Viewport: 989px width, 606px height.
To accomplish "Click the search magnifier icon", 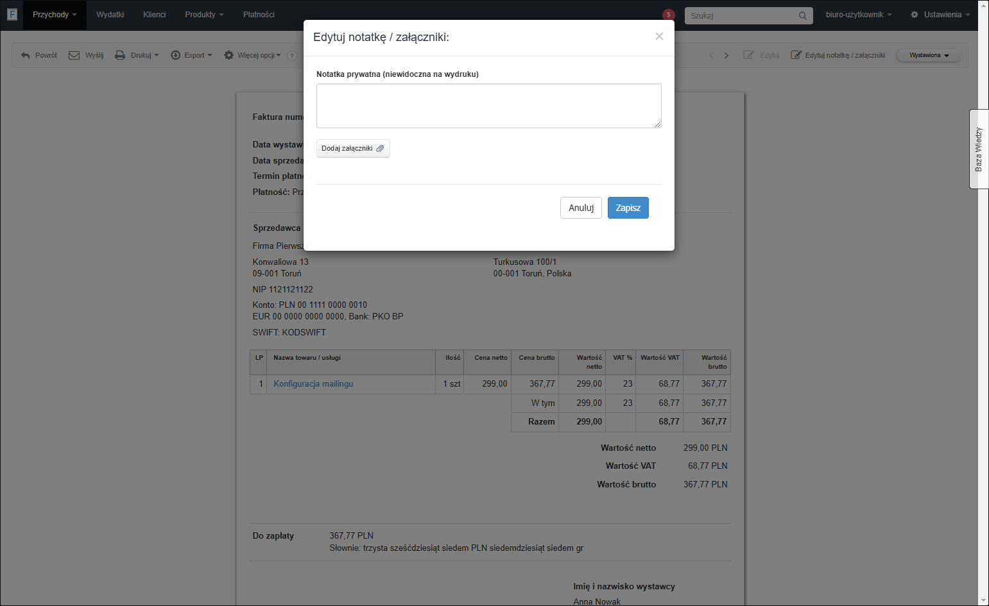I will click(803, 15).
